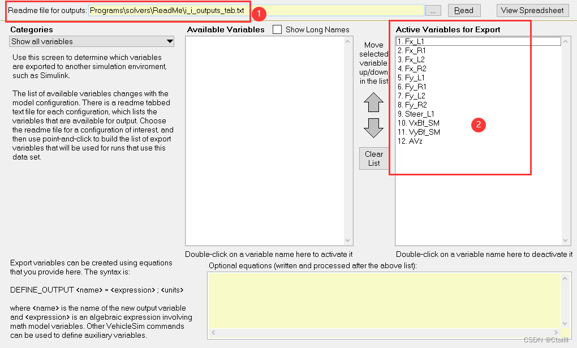Open View Spreadsheet
This screenshot has width=577, height=348.
pyautogui.click(x=532, y=10)
